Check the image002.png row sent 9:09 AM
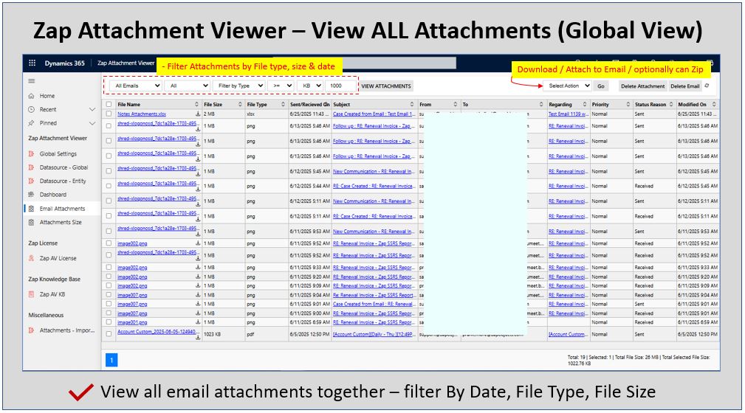The width and height of the screenshot is (745, 413). click(x=109, y=285)
